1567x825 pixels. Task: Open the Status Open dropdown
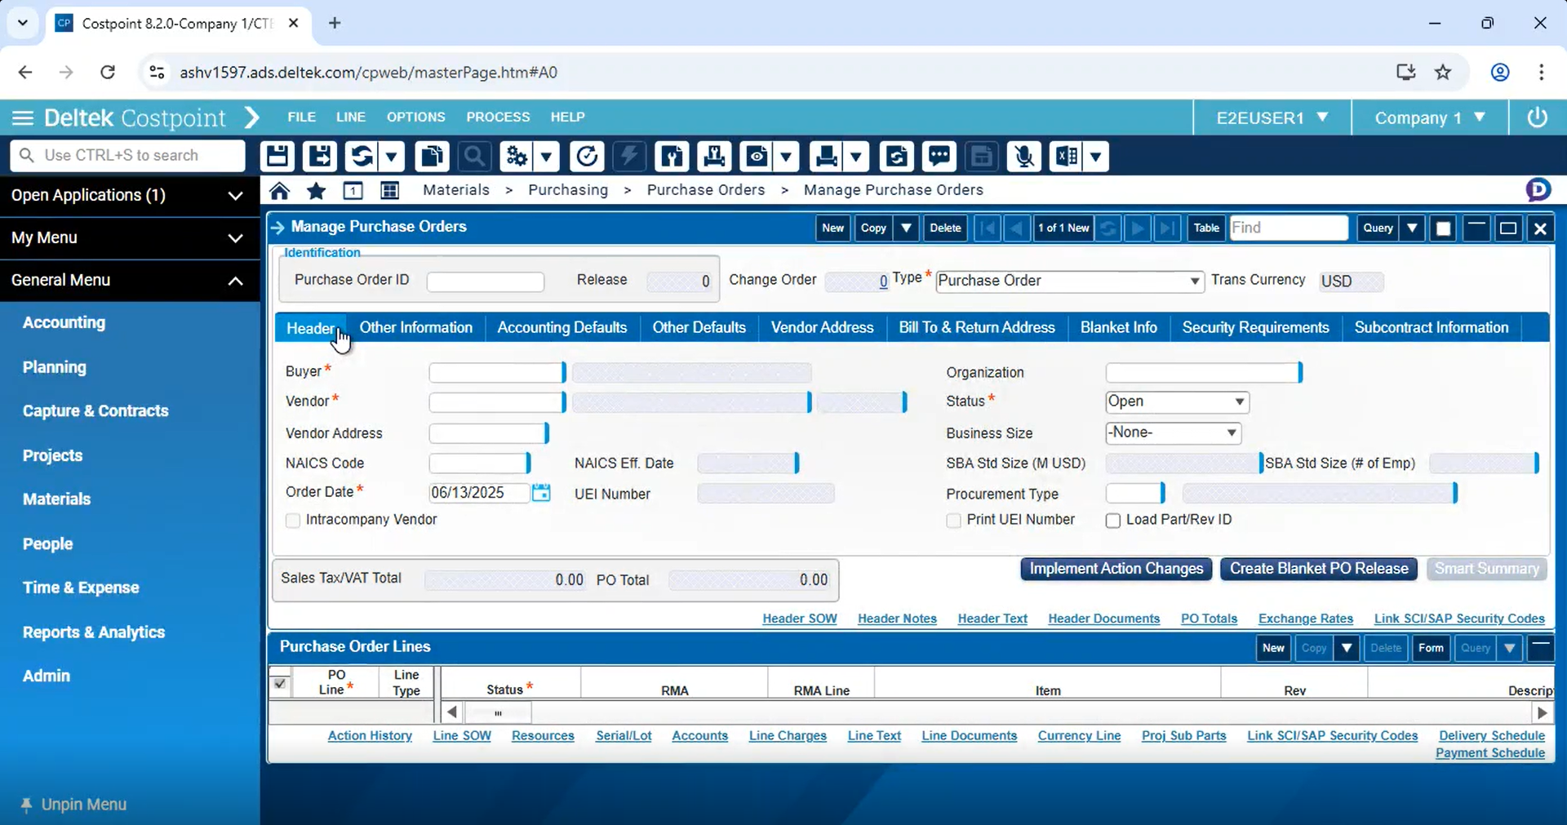point(1239,401)
